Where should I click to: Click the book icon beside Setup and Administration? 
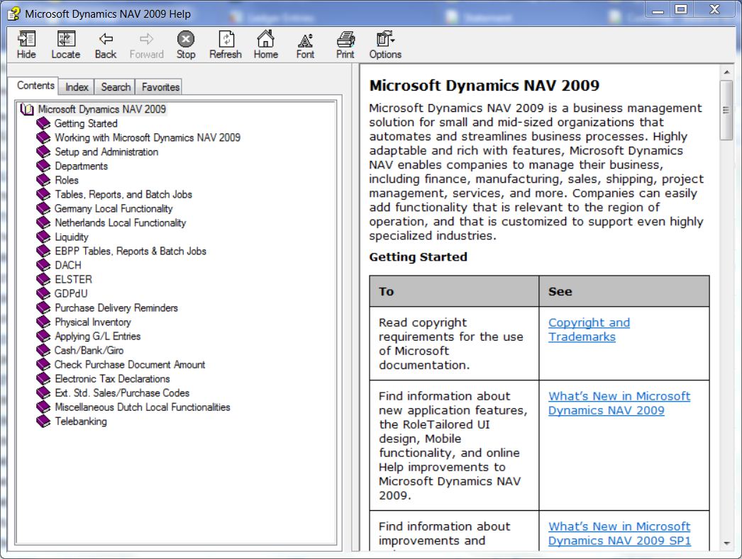[x=43, y=152]
